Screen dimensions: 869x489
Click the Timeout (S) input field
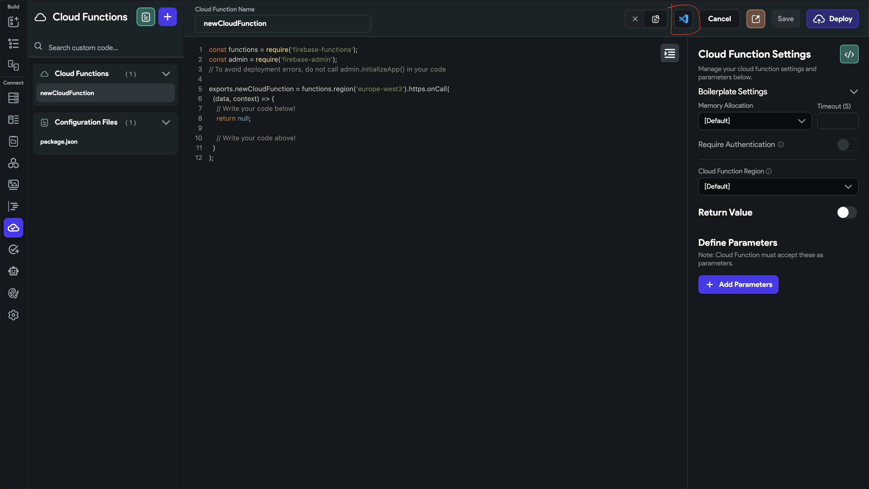[x=837, y=121]
